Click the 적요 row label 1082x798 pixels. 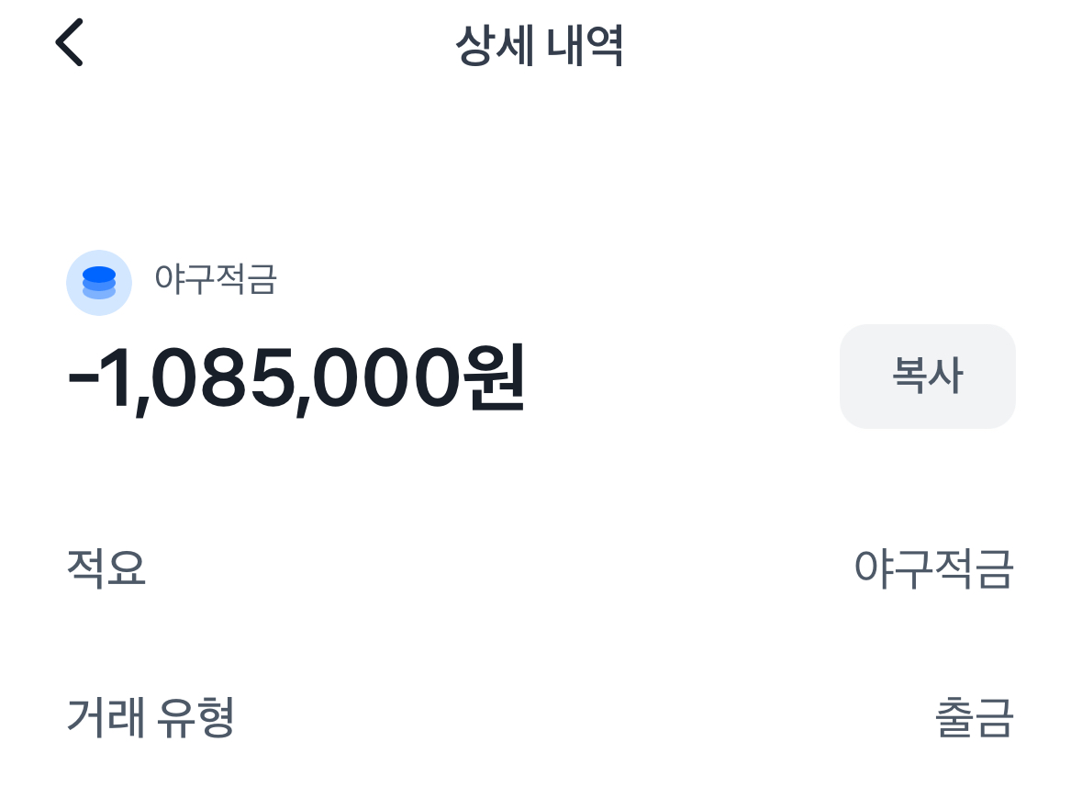click(106, 568)
